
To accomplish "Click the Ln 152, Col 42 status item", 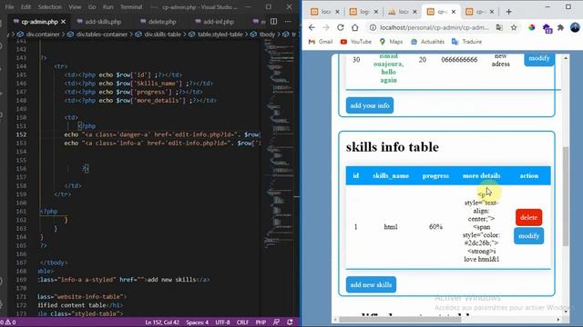I will (162, 322).
